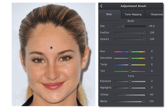Click the Exposure value field showing 2

pos(152,81)
